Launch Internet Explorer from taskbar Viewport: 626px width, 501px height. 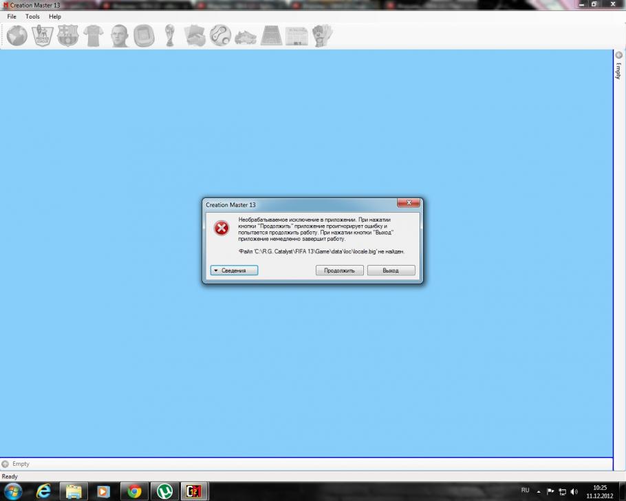tap(43, 491)
